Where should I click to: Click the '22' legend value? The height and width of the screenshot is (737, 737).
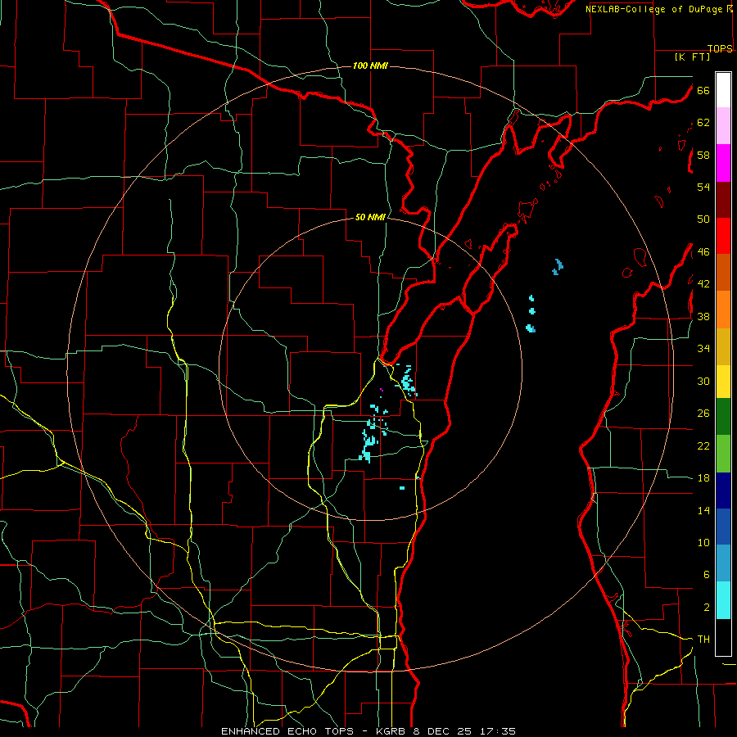click(703, 445)
